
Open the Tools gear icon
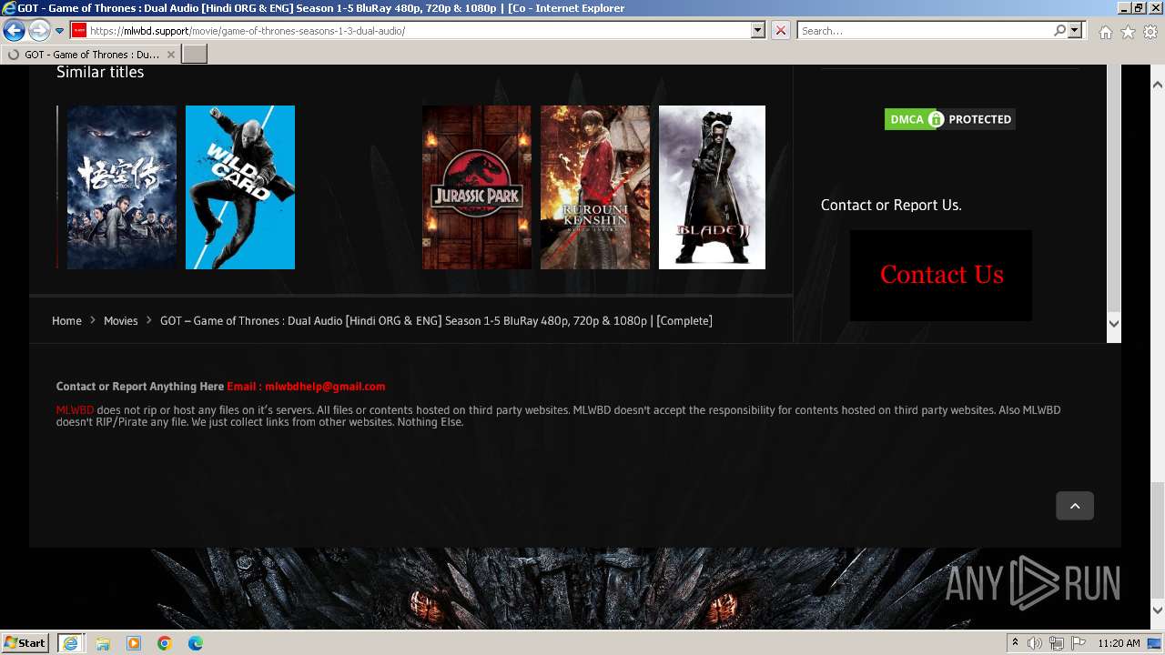pyautogui.click(x=1150, y=32)
